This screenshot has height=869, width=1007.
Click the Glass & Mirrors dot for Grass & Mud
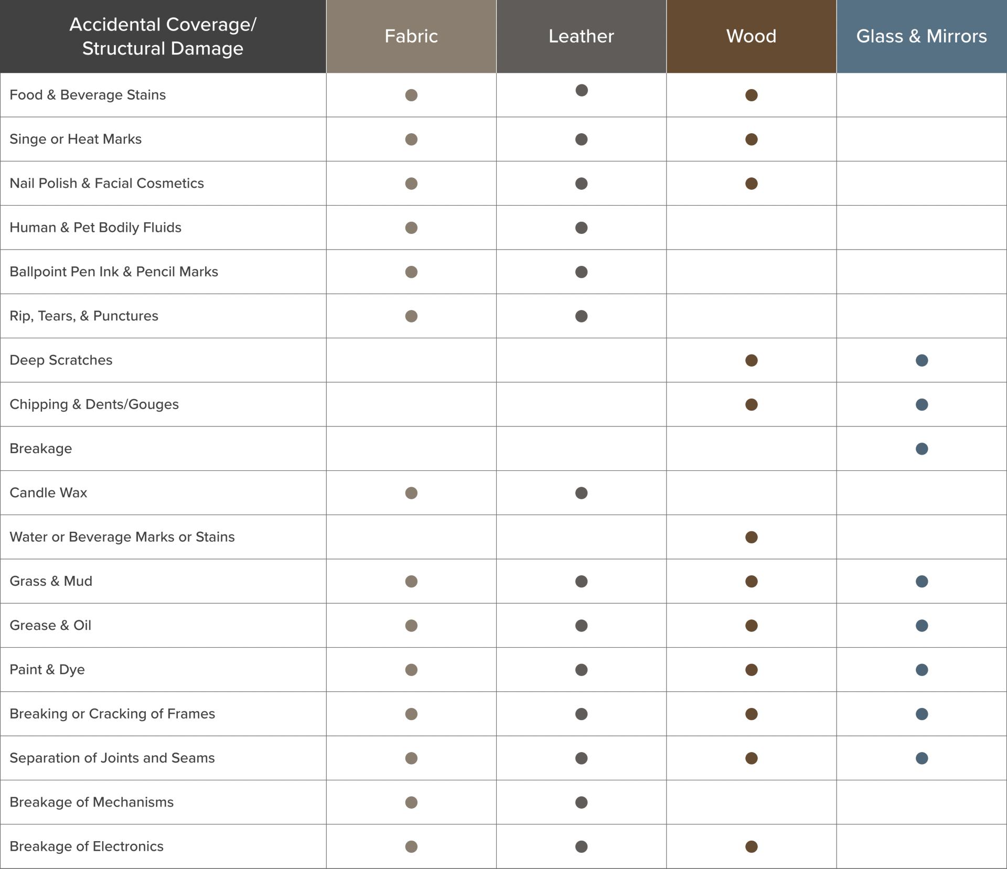click(922, 581)
